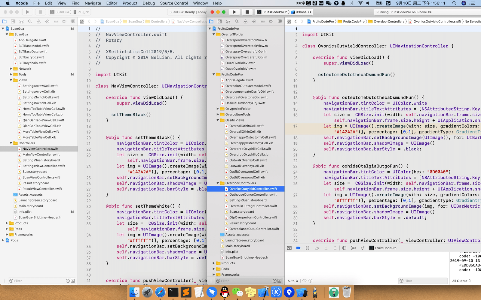Open the Source Control menu

click(x=174, y=3)
